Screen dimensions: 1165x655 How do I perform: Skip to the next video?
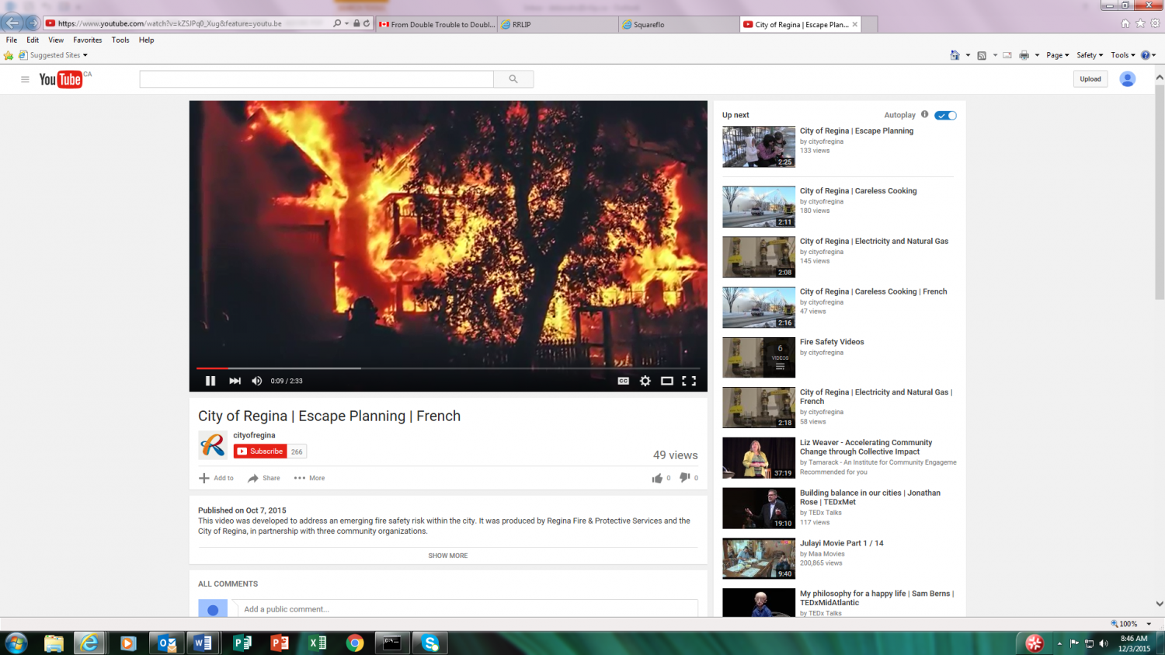(235, 381)
